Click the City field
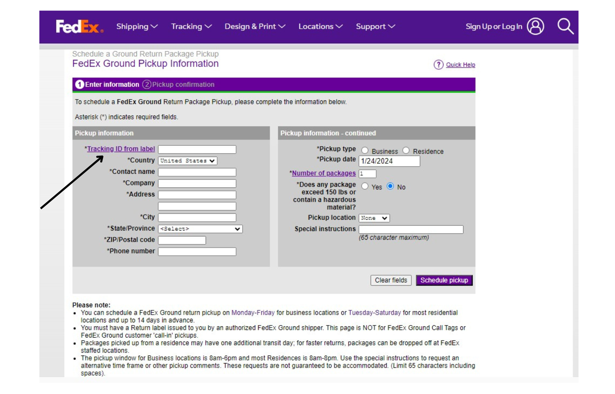615x394 pixels. pos(197,217)
